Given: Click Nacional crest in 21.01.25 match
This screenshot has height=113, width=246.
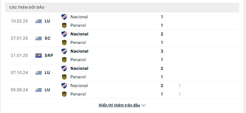Looking at the screenshot, I should pyautogui.click(x=64, y=51).
